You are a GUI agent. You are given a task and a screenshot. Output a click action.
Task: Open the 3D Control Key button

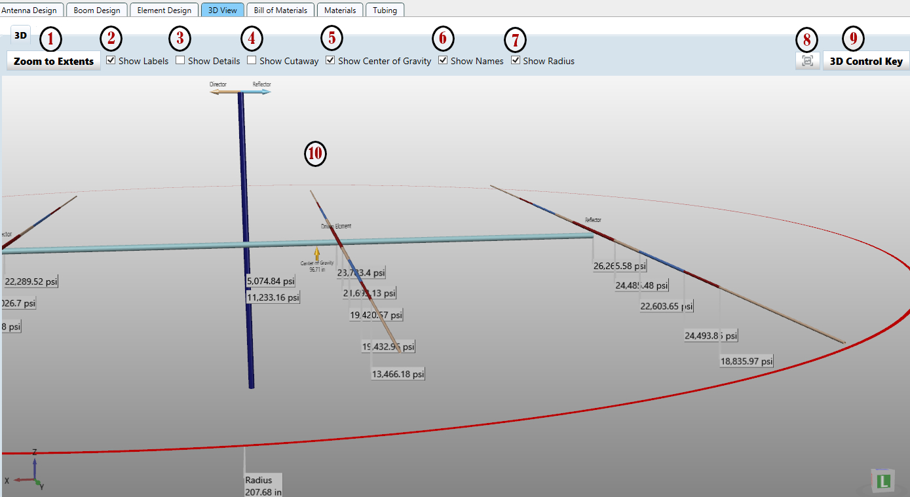(x=866, y=61)
